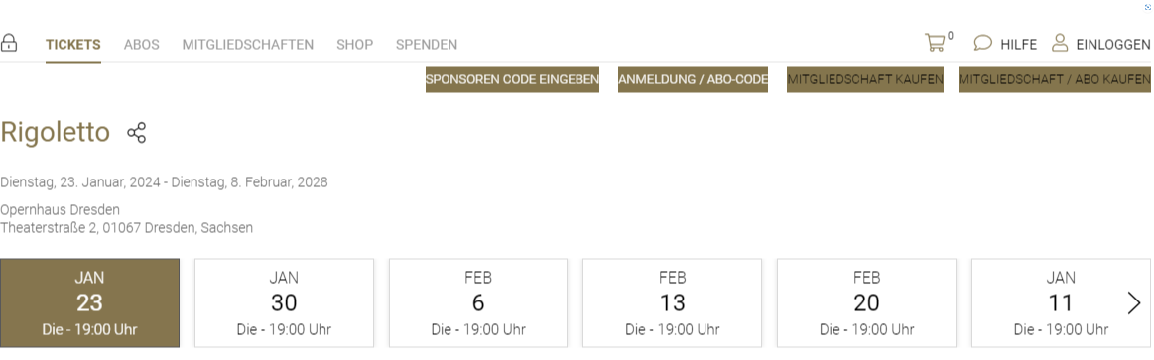Open the shopping cart icon

click(935, 43)
